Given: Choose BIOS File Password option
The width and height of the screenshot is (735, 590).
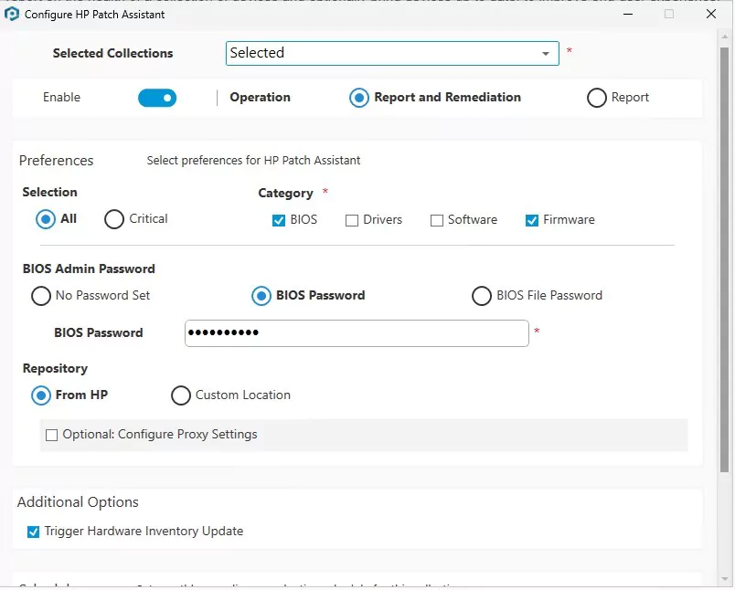Looking at the screenshot, I should pos(482,296).
